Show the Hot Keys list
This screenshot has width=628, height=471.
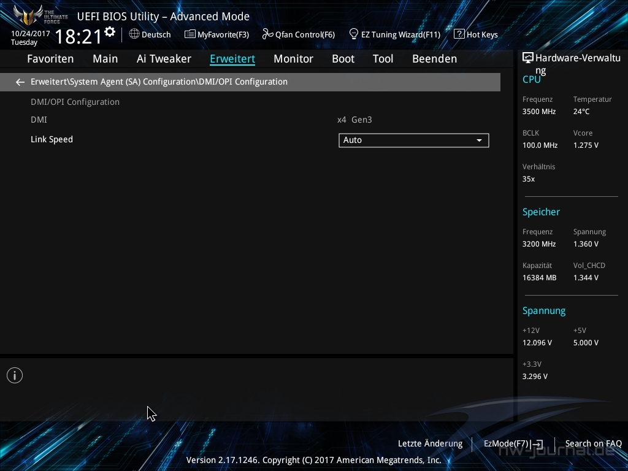pyautogui.click(x=476, y=34)
